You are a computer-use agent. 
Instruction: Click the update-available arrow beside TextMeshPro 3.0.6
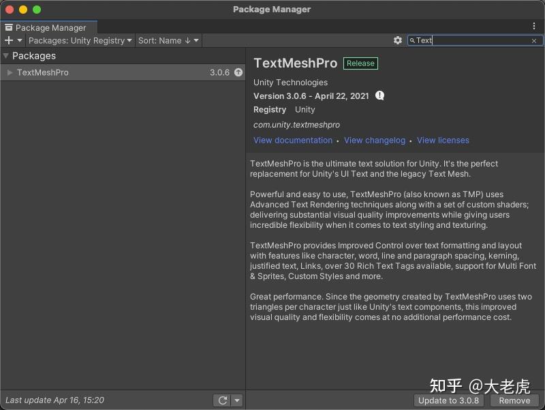pyautogui.click(x=238, y=72)
